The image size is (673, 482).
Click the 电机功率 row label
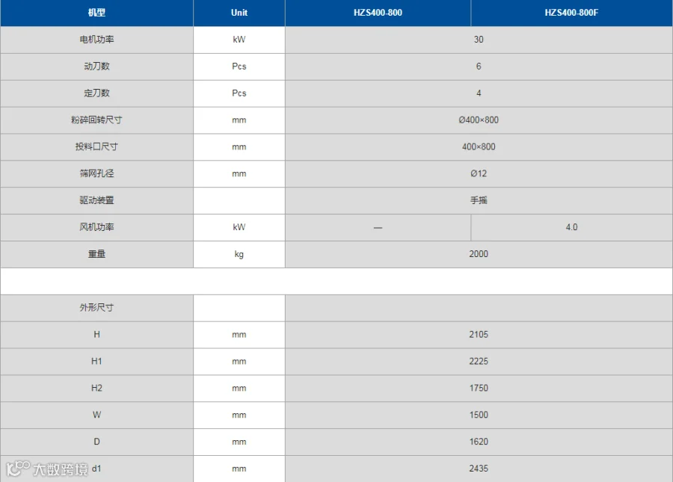96,40
